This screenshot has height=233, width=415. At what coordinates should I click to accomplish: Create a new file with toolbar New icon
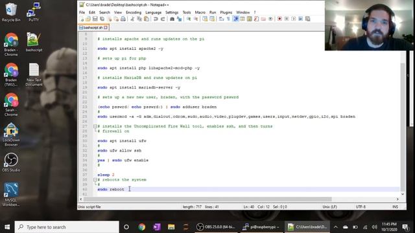click(81, 19)
